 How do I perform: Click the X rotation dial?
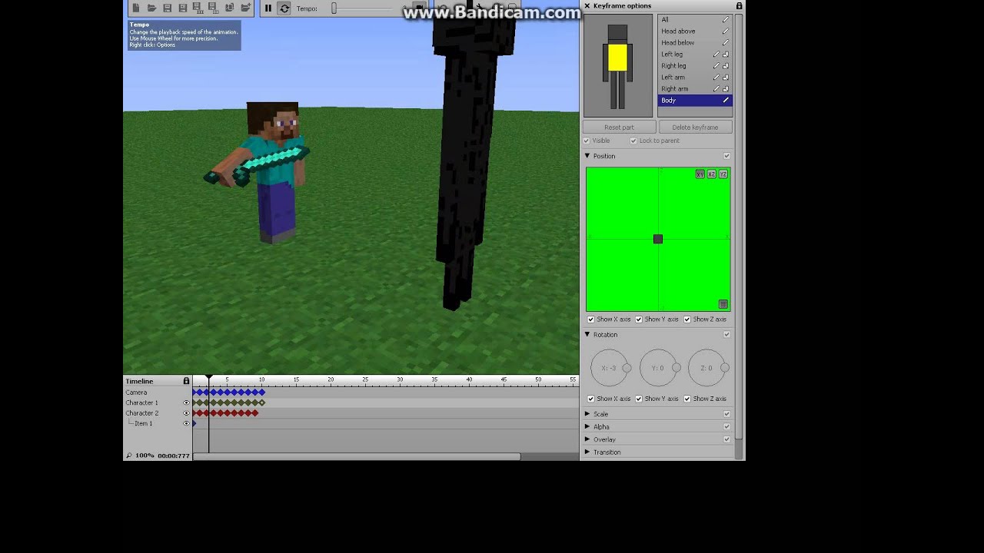pos(609,368)
